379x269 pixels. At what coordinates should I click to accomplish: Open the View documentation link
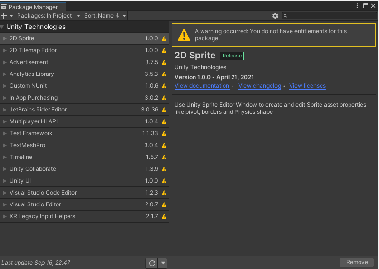(202, 86)
